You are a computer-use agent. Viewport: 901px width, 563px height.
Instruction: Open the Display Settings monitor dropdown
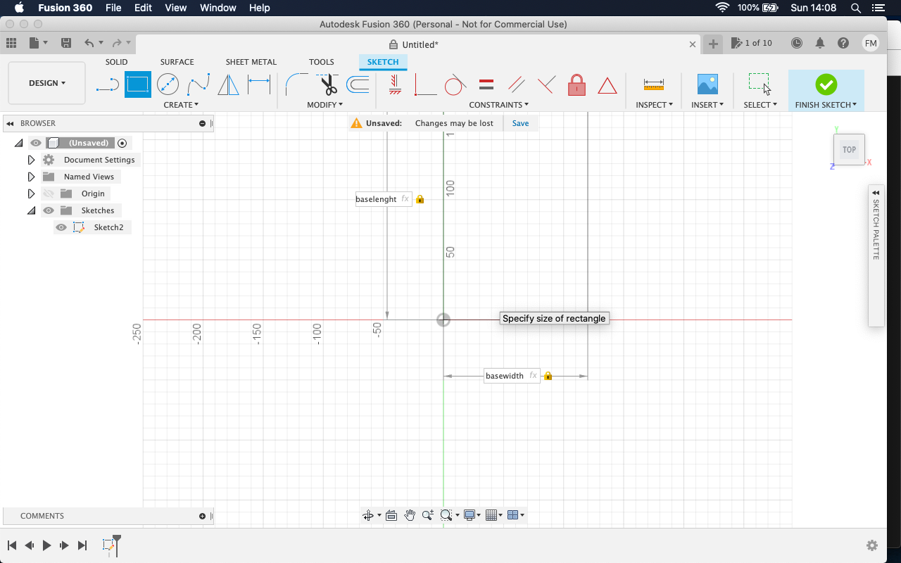pos(472,515)
